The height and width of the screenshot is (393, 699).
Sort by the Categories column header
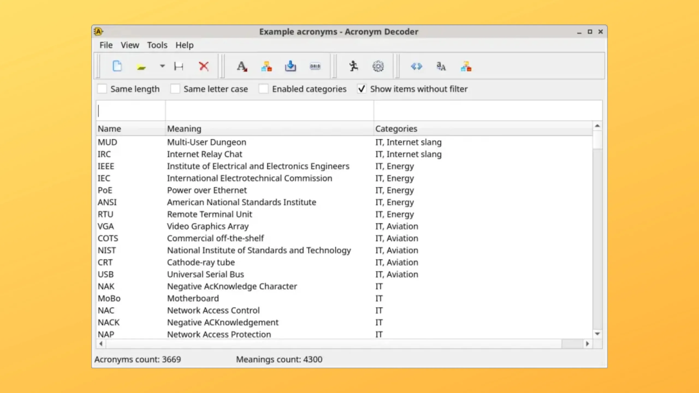click(483, 129)
